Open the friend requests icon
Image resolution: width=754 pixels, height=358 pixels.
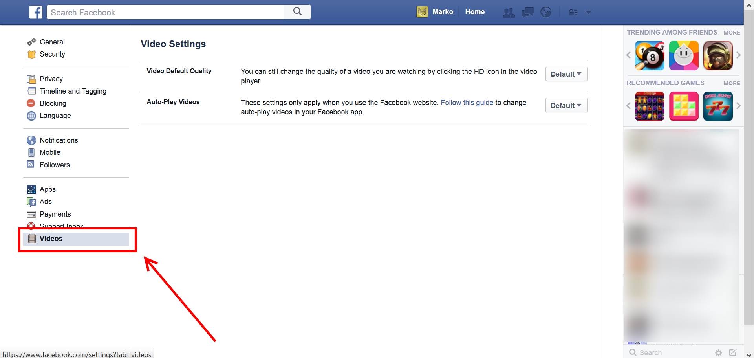509,13
